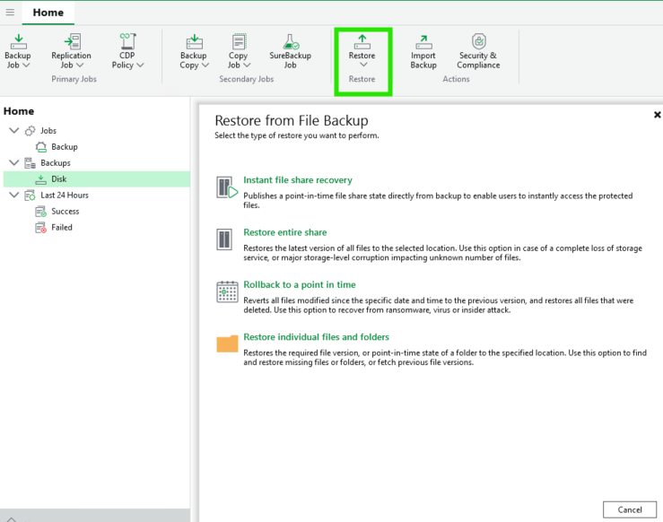Click the Copy Job ribbon icon
The width and height of the screenshot is (663, 522).
(238, 42)
